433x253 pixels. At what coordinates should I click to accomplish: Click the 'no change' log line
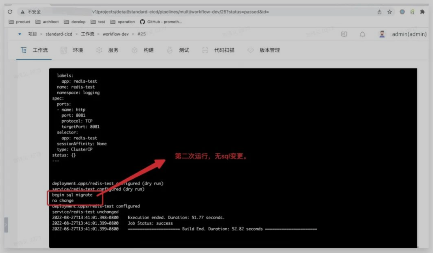click(63, 201)
